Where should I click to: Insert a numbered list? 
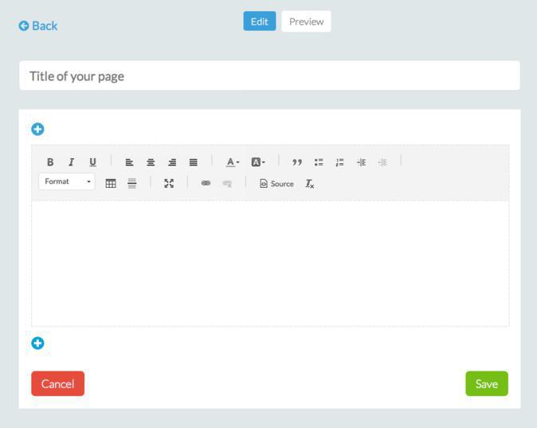click(339, 162)
